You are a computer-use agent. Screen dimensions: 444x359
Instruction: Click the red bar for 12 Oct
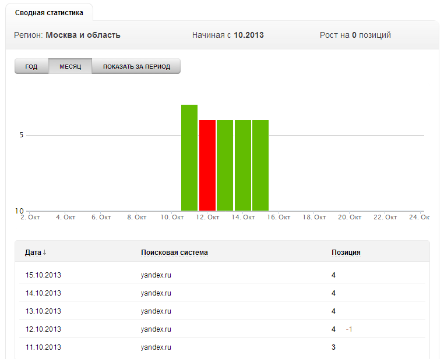[x=207, y=165]
